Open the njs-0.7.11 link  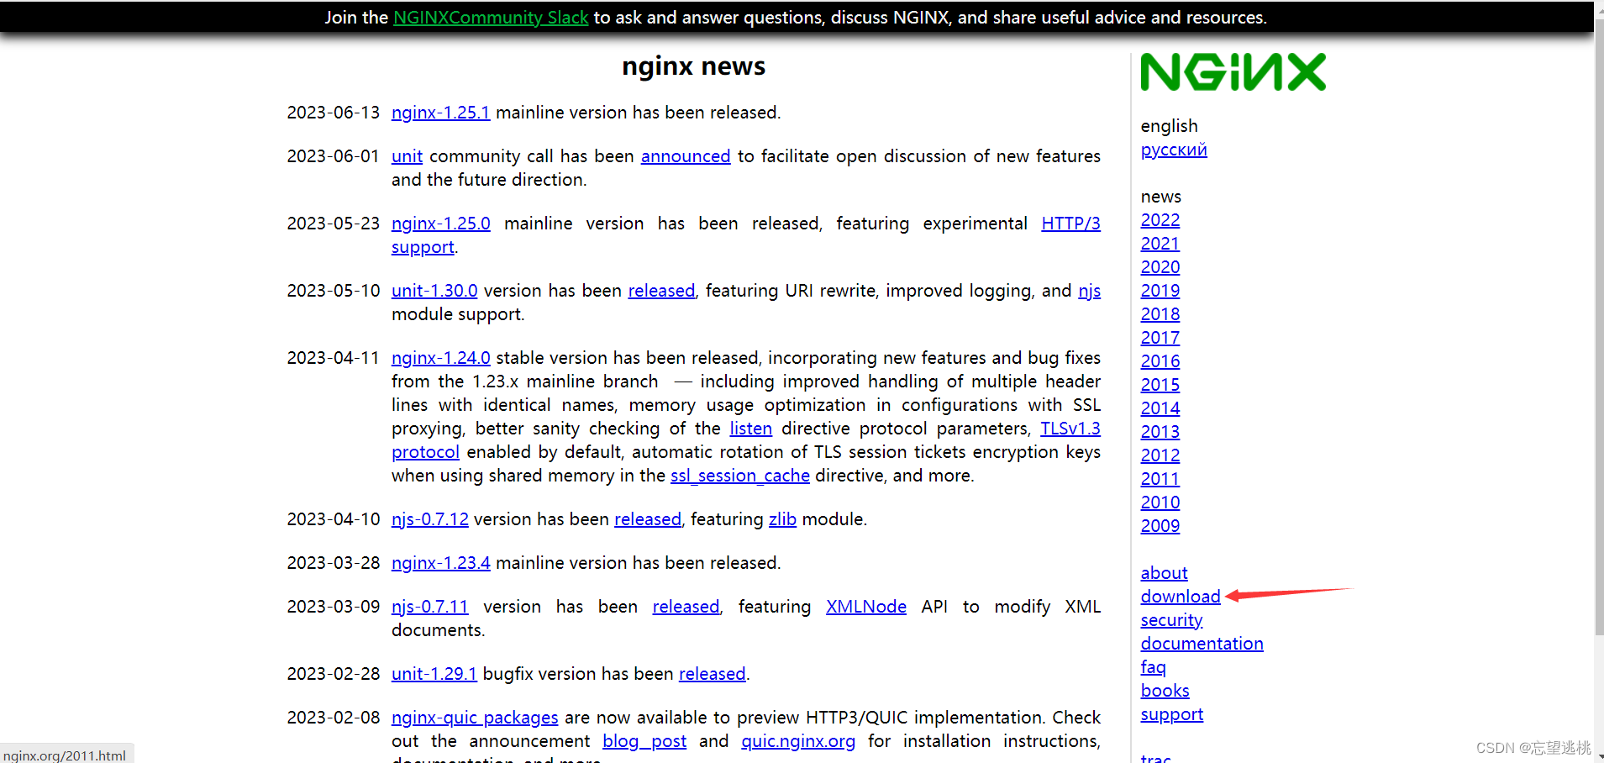coord(430,607)
